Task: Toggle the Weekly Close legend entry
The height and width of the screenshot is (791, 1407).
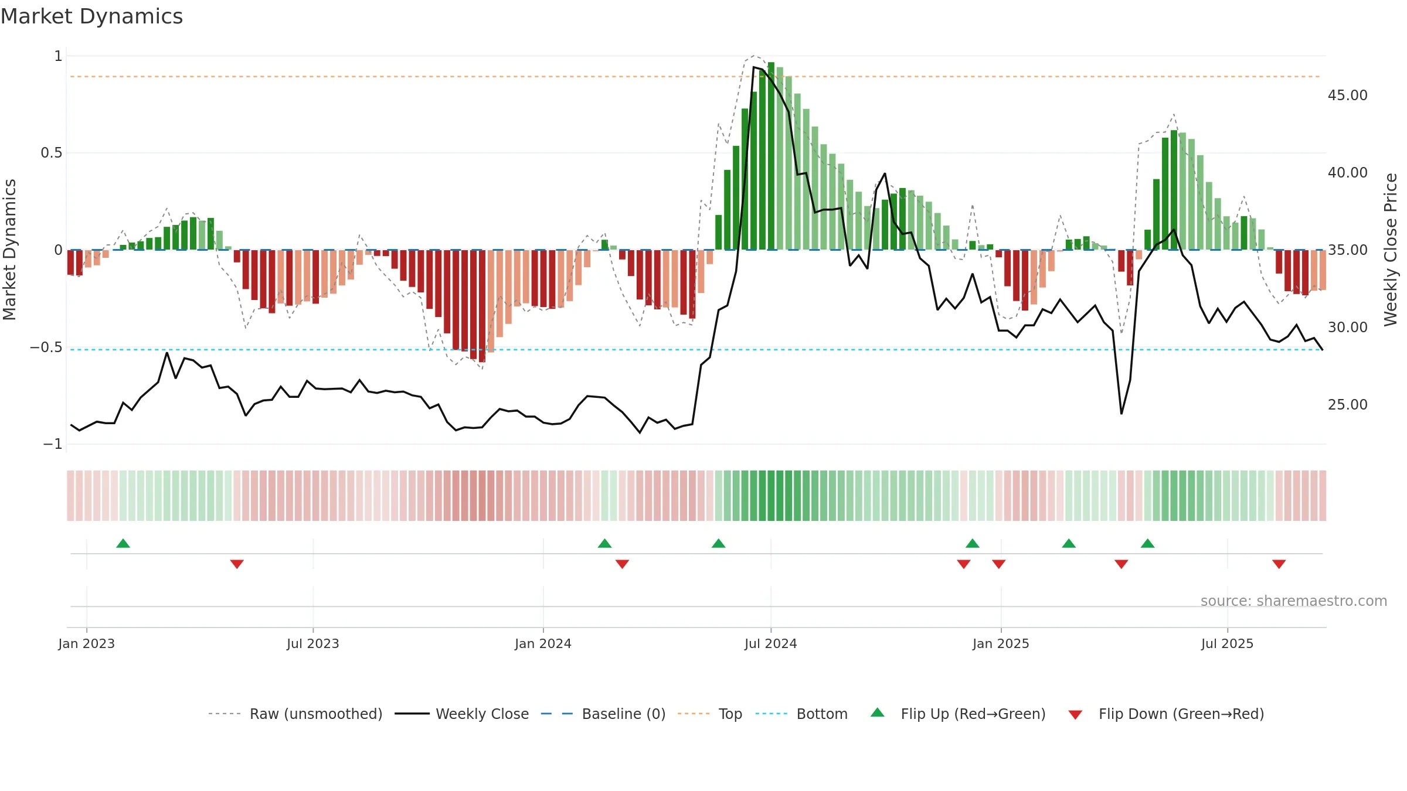Action: point(462,714)
